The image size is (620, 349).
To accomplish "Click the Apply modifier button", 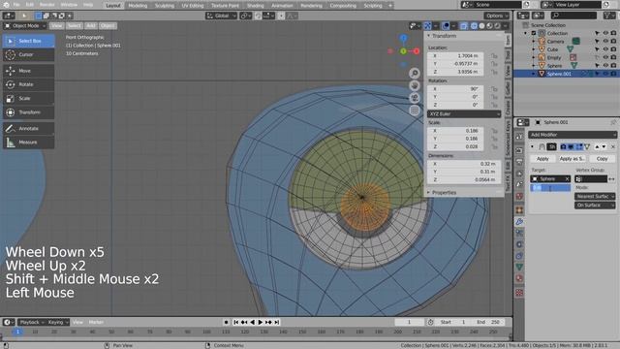I will point(542,159).
